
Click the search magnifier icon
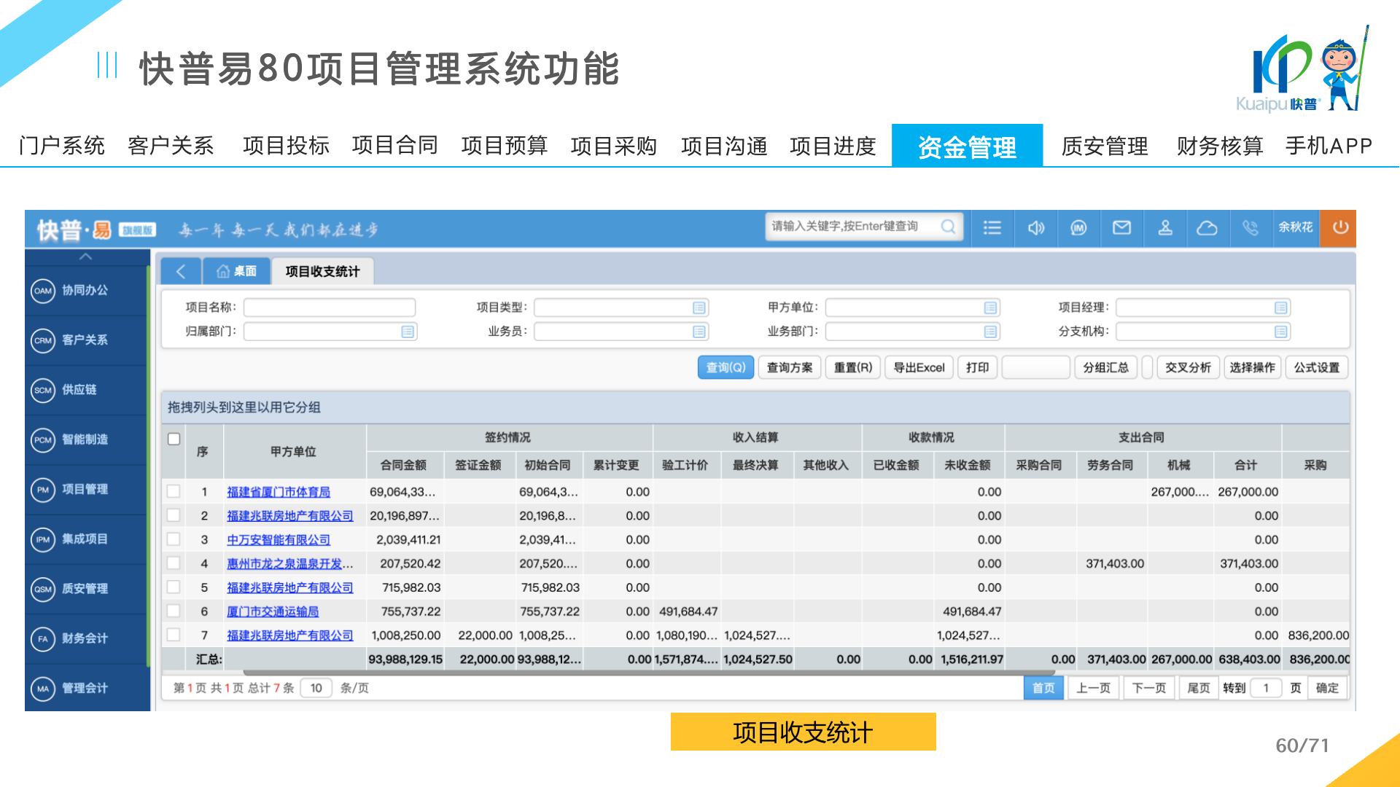[x=948, y=227]
